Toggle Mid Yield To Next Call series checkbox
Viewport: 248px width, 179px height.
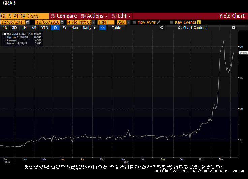click(x=5, y=34)
